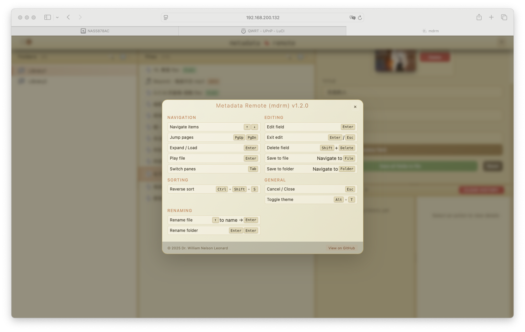Show the tab overview icon
The width and height of the screenshot is (525, 332).
click(x=504, y=17)
